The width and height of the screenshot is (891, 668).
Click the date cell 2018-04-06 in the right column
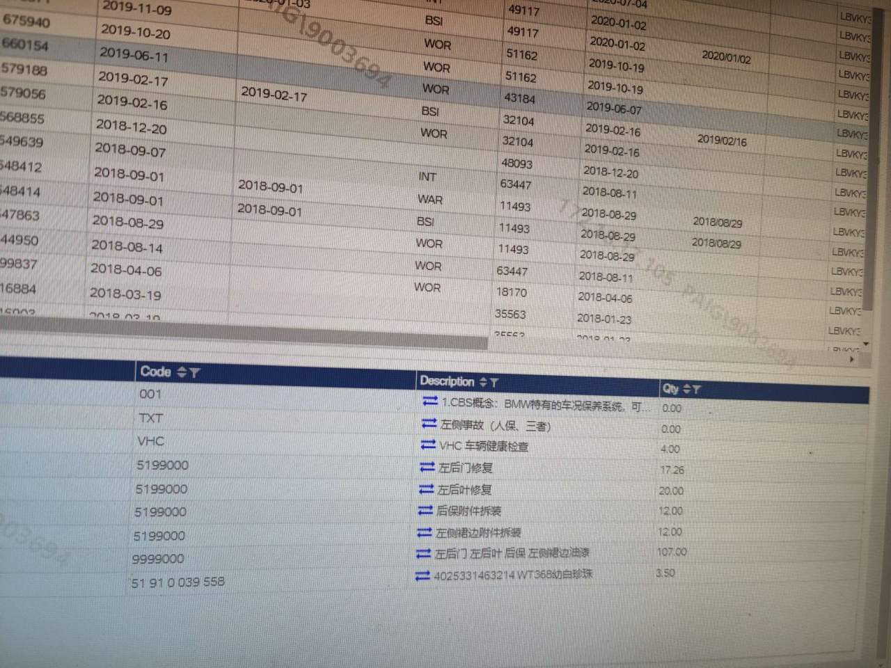(605, 297)
